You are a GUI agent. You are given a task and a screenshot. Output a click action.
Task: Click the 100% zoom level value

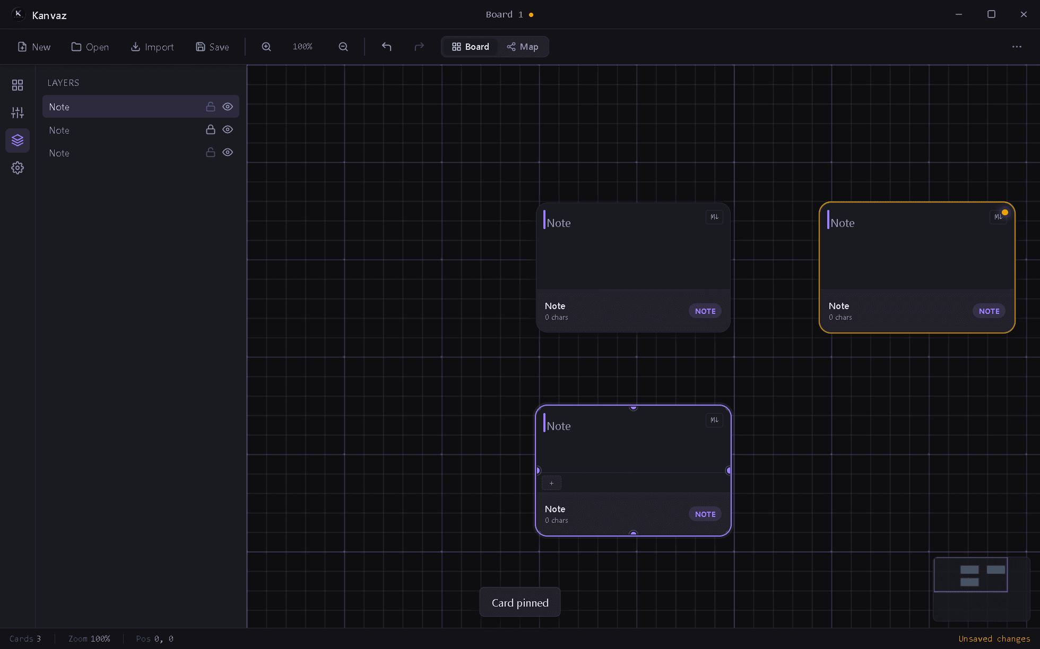pos(302,47)
